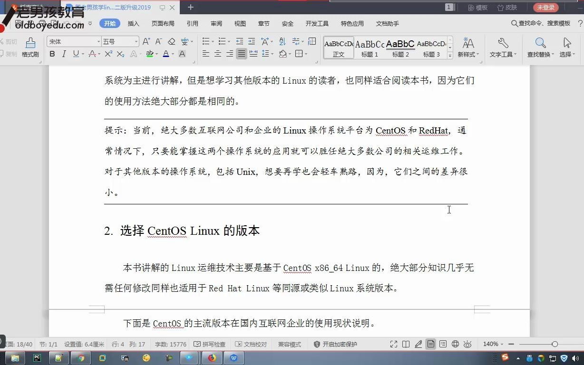The height and width of the screenshot is (365, 584).
Task: Click the 未登录 login button
Action: [546, 8]
